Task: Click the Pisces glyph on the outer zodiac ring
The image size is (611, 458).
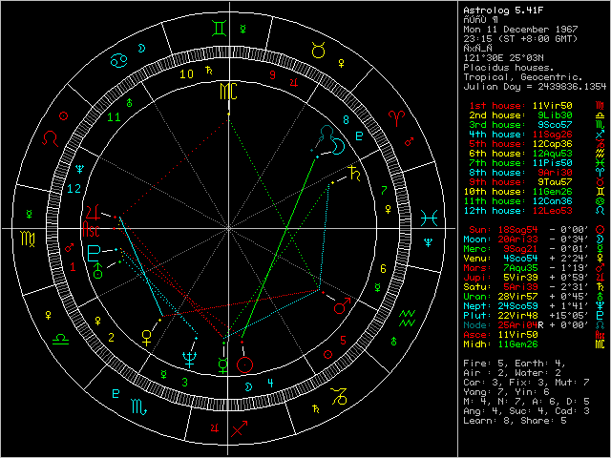Action: 430,219
